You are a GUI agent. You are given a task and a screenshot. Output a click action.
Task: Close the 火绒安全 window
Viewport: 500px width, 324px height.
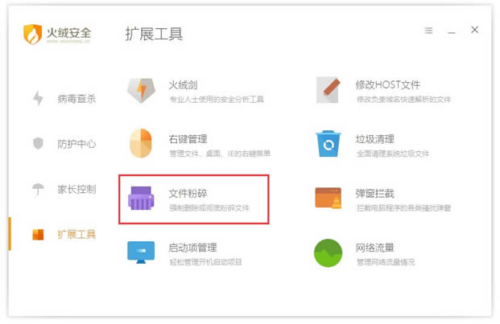(x=475, y=30)
